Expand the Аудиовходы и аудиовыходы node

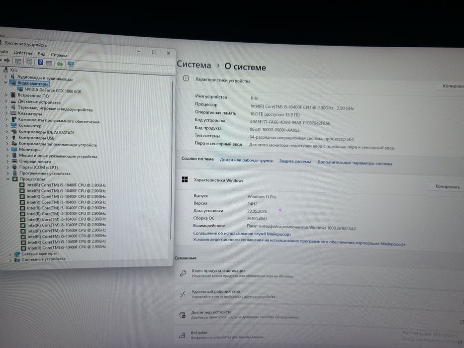[x=5, y=76]
